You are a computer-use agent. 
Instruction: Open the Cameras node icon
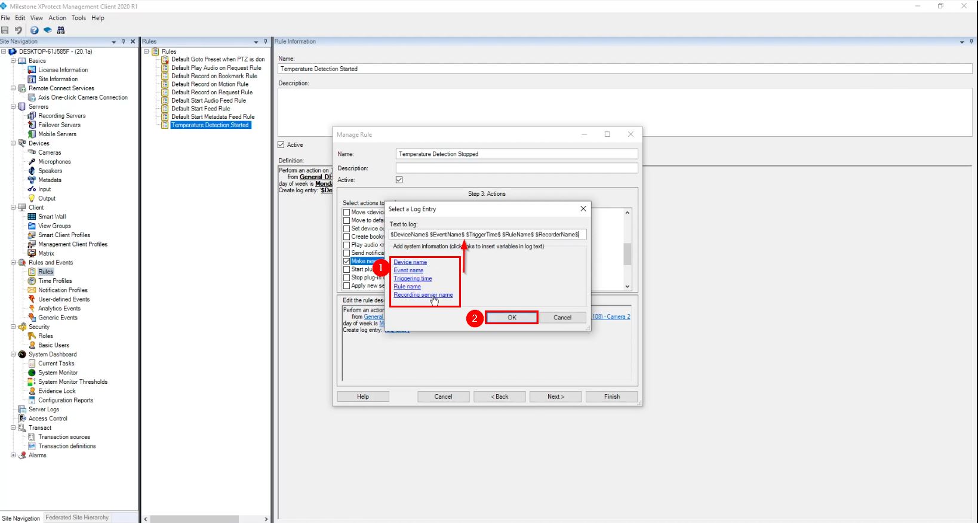click(32, 152)
